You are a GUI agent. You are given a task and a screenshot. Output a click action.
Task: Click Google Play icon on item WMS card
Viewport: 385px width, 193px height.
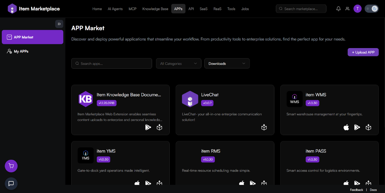(357, 127)
